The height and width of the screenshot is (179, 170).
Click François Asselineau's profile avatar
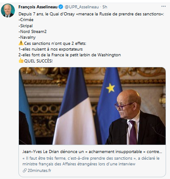pyautogui.click(x=8, y=11)
